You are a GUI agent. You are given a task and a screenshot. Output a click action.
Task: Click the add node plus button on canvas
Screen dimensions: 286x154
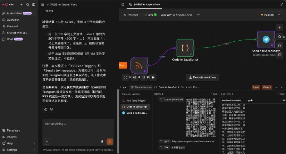coord(280,28)
